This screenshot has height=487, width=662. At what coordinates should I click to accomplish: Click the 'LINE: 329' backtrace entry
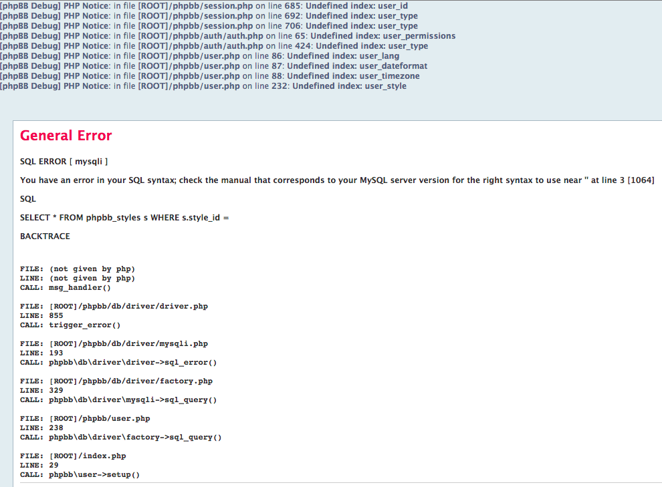pos(41,390)
